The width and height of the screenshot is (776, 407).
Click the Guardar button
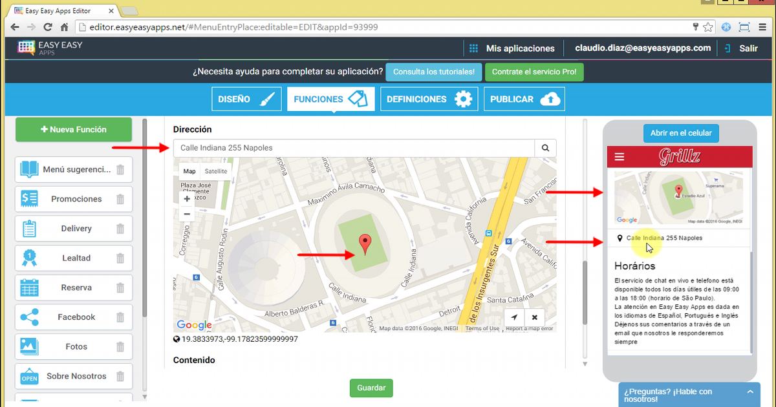click(x=371, y=388)
